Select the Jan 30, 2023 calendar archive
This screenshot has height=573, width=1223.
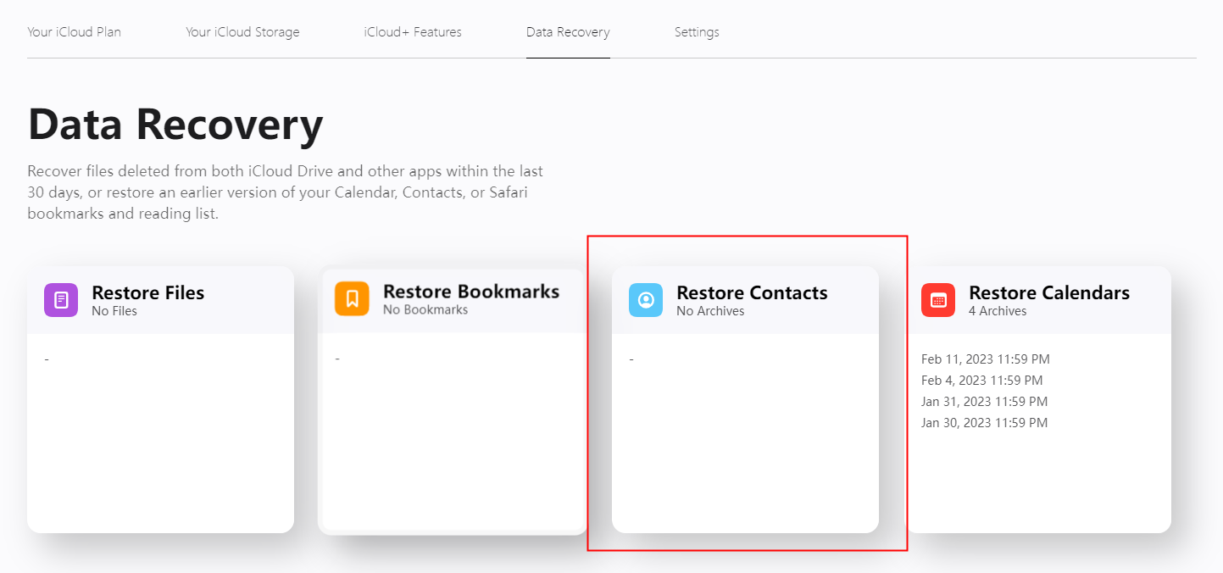coord(984,422)
